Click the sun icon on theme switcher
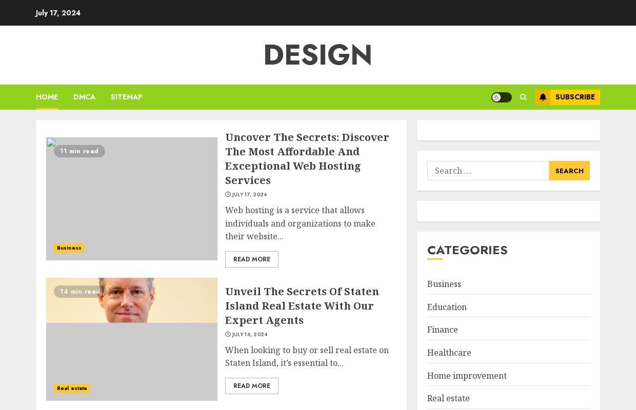636x410 pixels. [x=496, y=97]
